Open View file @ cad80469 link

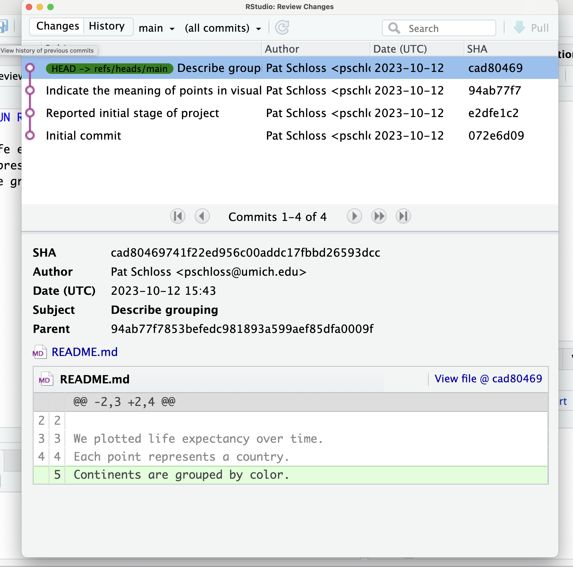click(x=488, y=379)
